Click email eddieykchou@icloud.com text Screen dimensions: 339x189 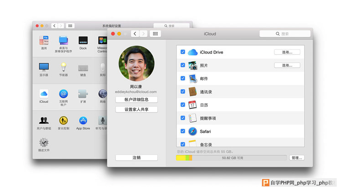[136, 92]
